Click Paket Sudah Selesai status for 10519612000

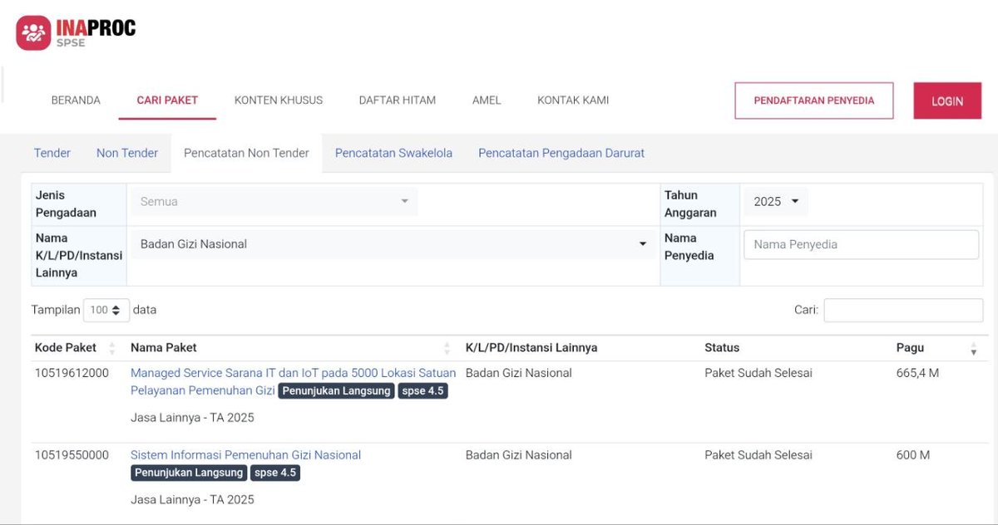pos(758,373)
